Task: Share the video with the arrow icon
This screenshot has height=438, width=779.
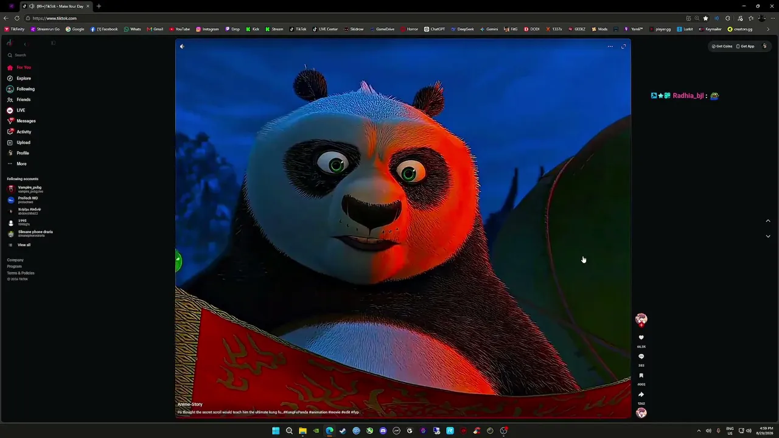Action: tap(641, 395)
